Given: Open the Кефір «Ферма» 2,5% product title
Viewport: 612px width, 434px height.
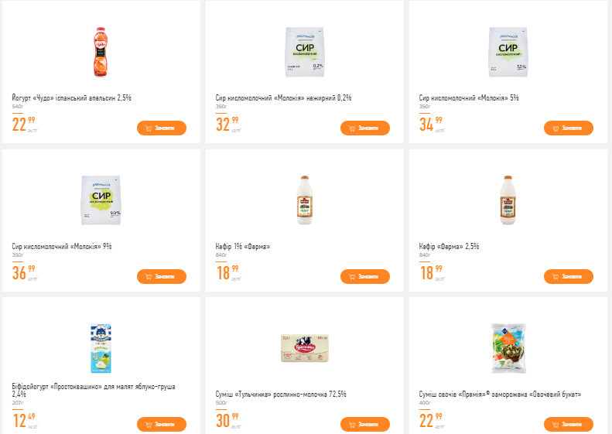Looking at the screenshot, I should tap(449, 246).
